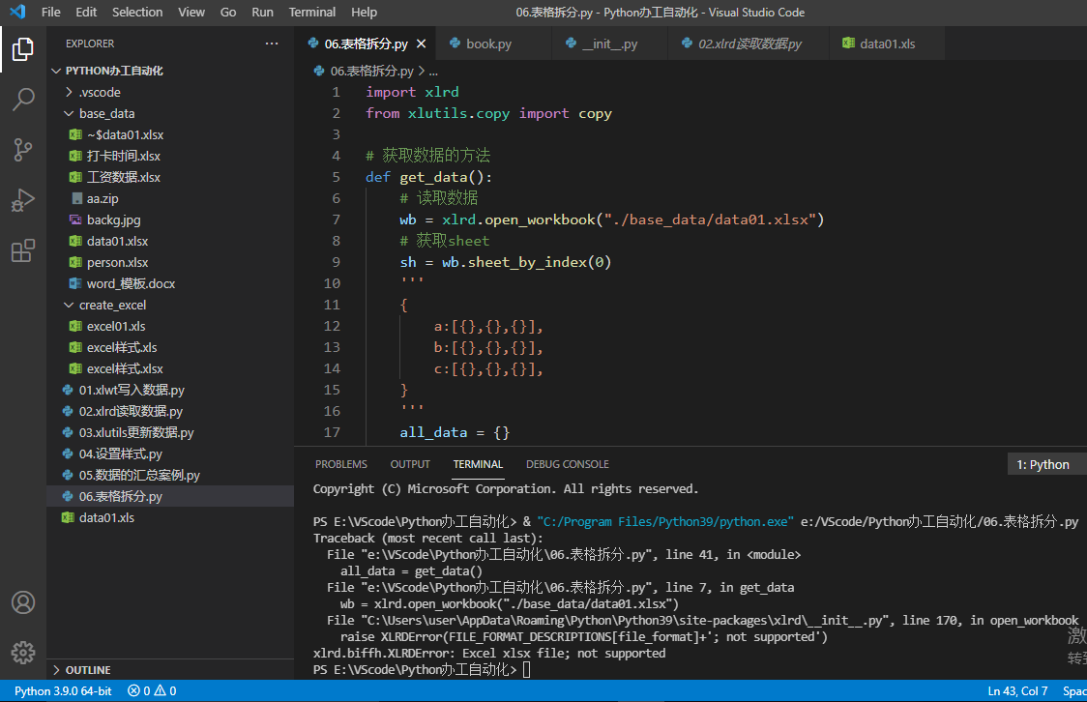
Task: Click the VS Code logo icon
Action: (17, 12)
